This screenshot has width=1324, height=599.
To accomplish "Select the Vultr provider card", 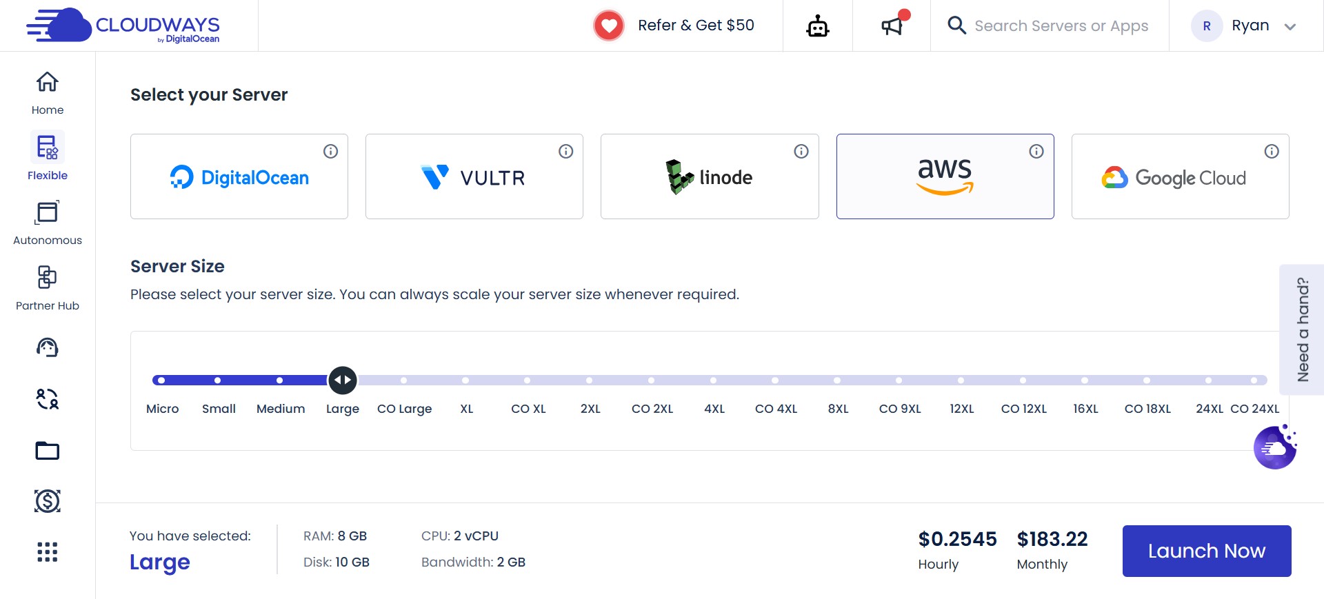I will coord(474,176).
